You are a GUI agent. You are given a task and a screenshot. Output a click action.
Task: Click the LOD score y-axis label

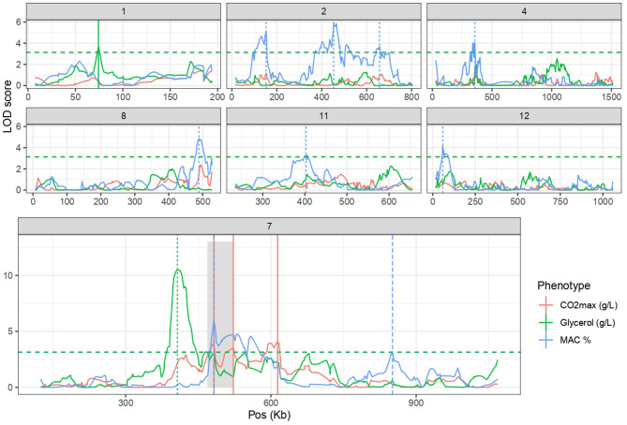(x=7, y=107)
